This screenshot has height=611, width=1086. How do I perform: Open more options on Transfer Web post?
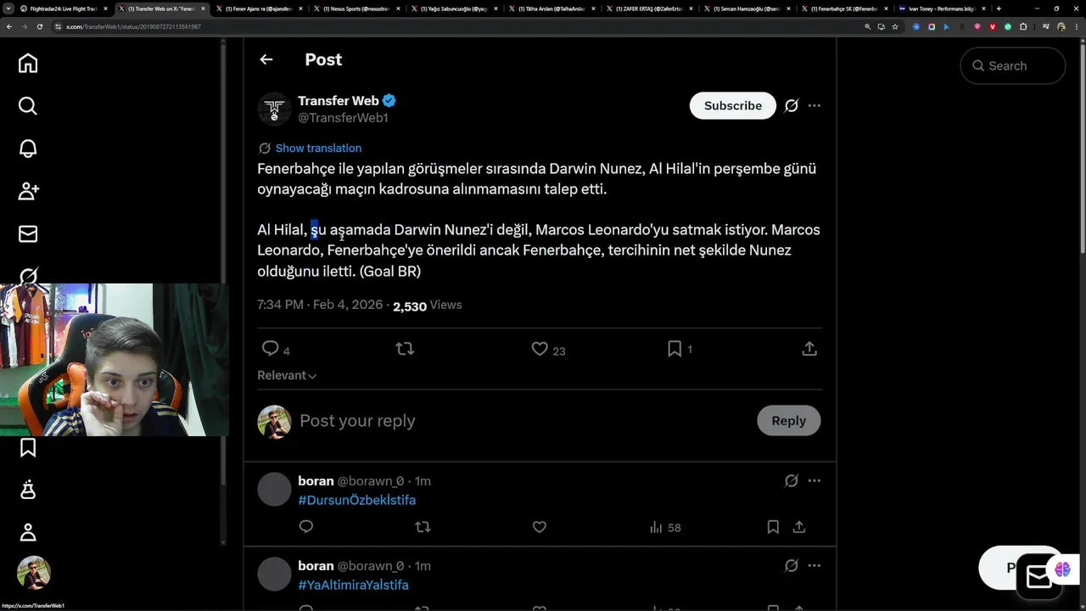click(x=814, y=105)
